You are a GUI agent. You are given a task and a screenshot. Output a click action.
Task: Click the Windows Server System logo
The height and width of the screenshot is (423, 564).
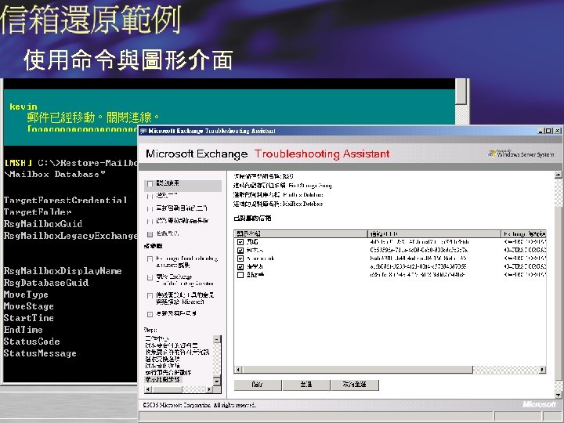pyautogui.click(x=521, y=154)
